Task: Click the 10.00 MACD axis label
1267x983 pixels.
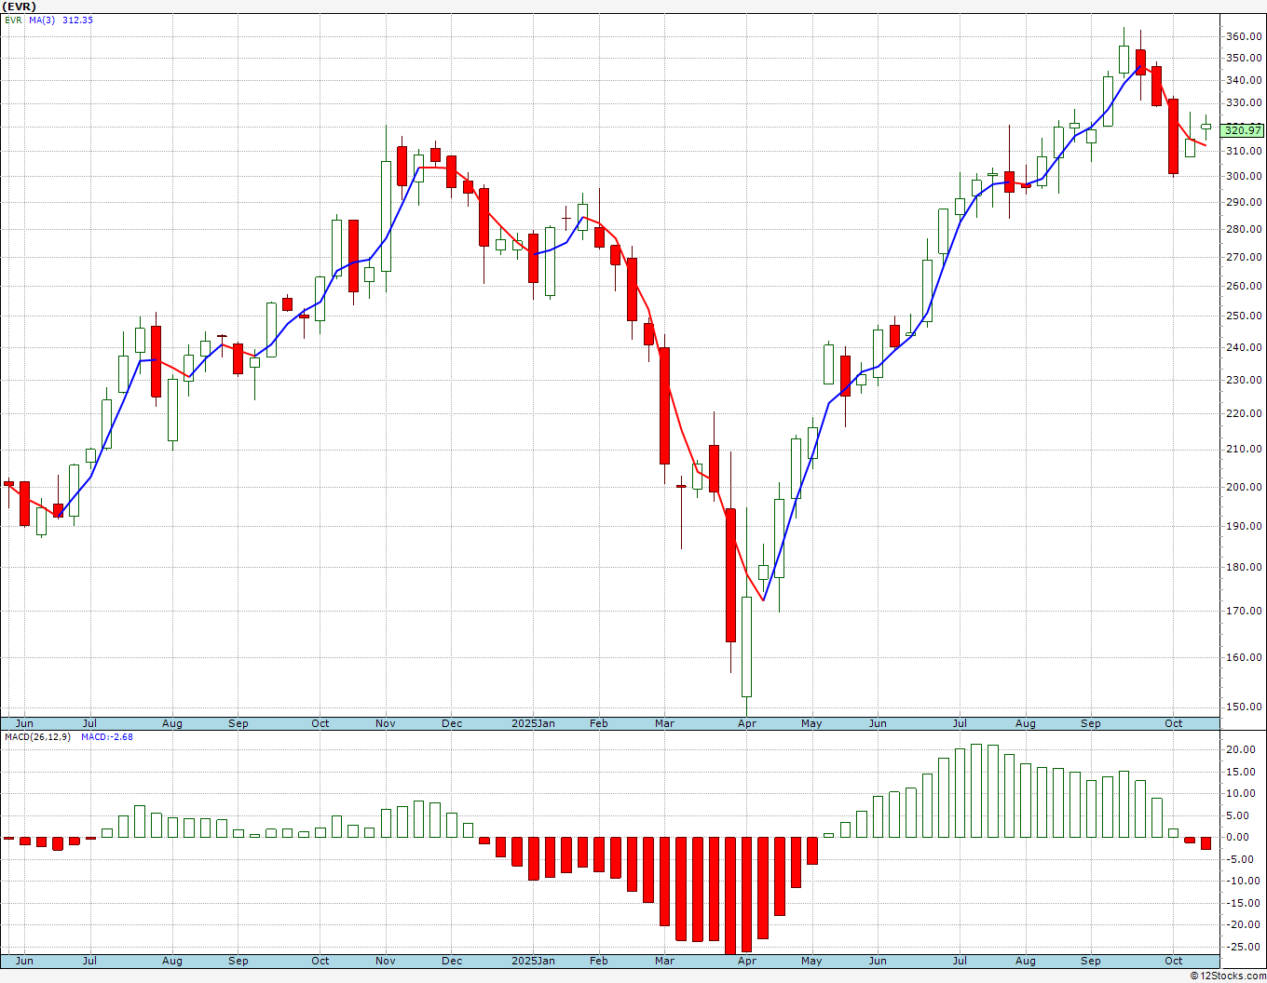Action: click(1242, 793)
